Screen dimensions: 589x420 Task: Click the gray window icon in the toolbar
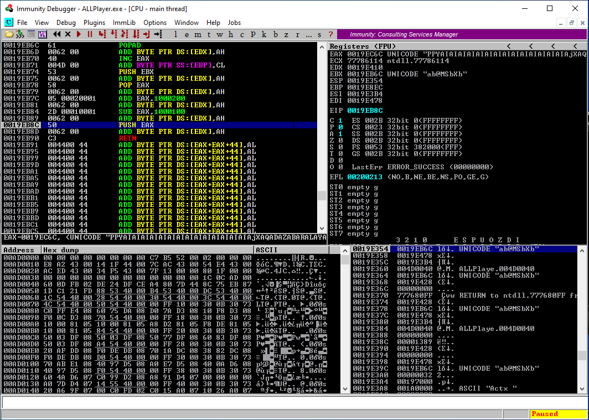(31, 34)
